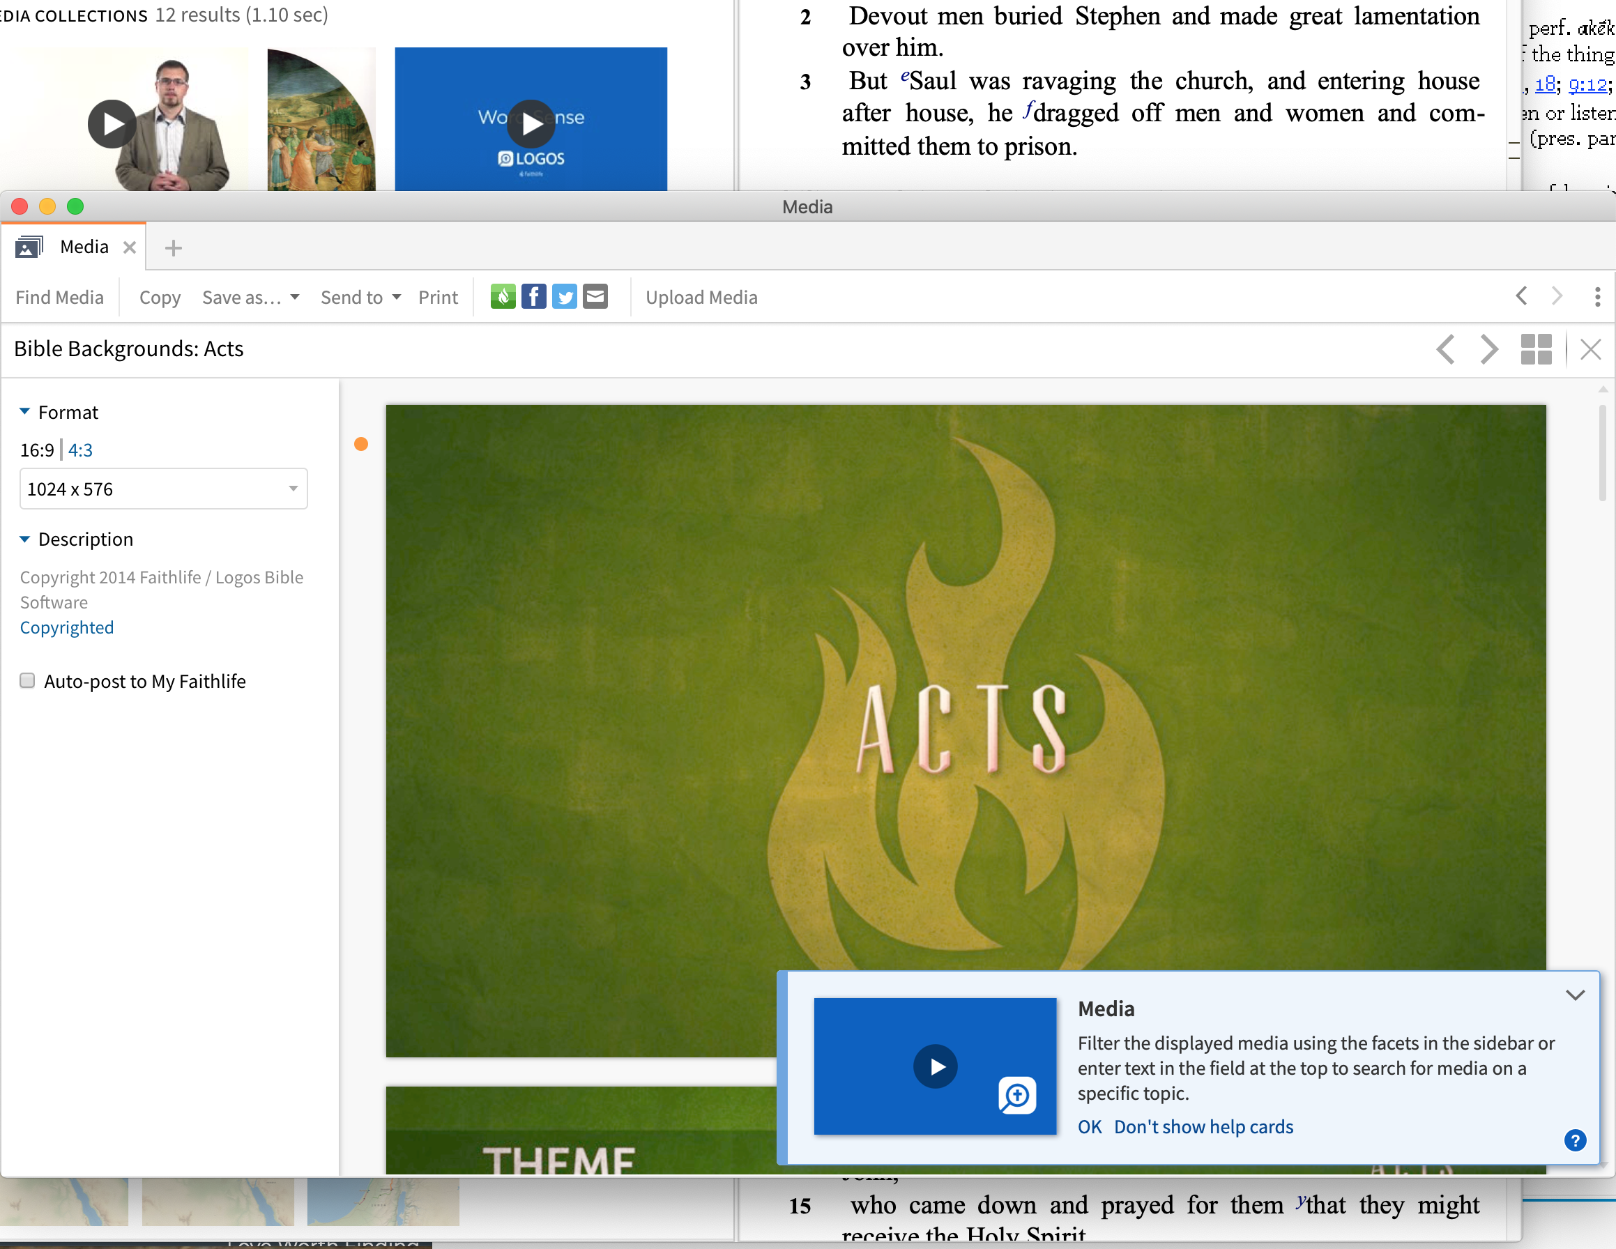The width and height of the screenshot is (1616, 1249).
Task: Share media on Facebook
Action: point(533,297)
